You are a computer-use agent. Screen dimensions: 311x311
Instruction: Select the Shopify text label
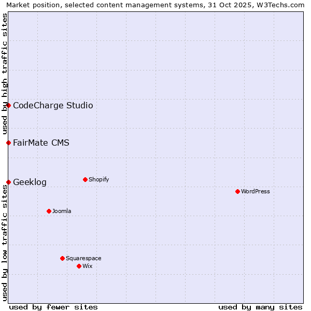click(98, 179)
